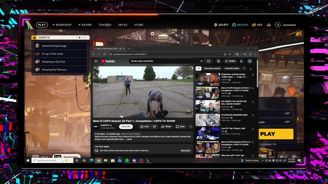
Task: Go to next quests page arrow
Action: click(85, 38)
